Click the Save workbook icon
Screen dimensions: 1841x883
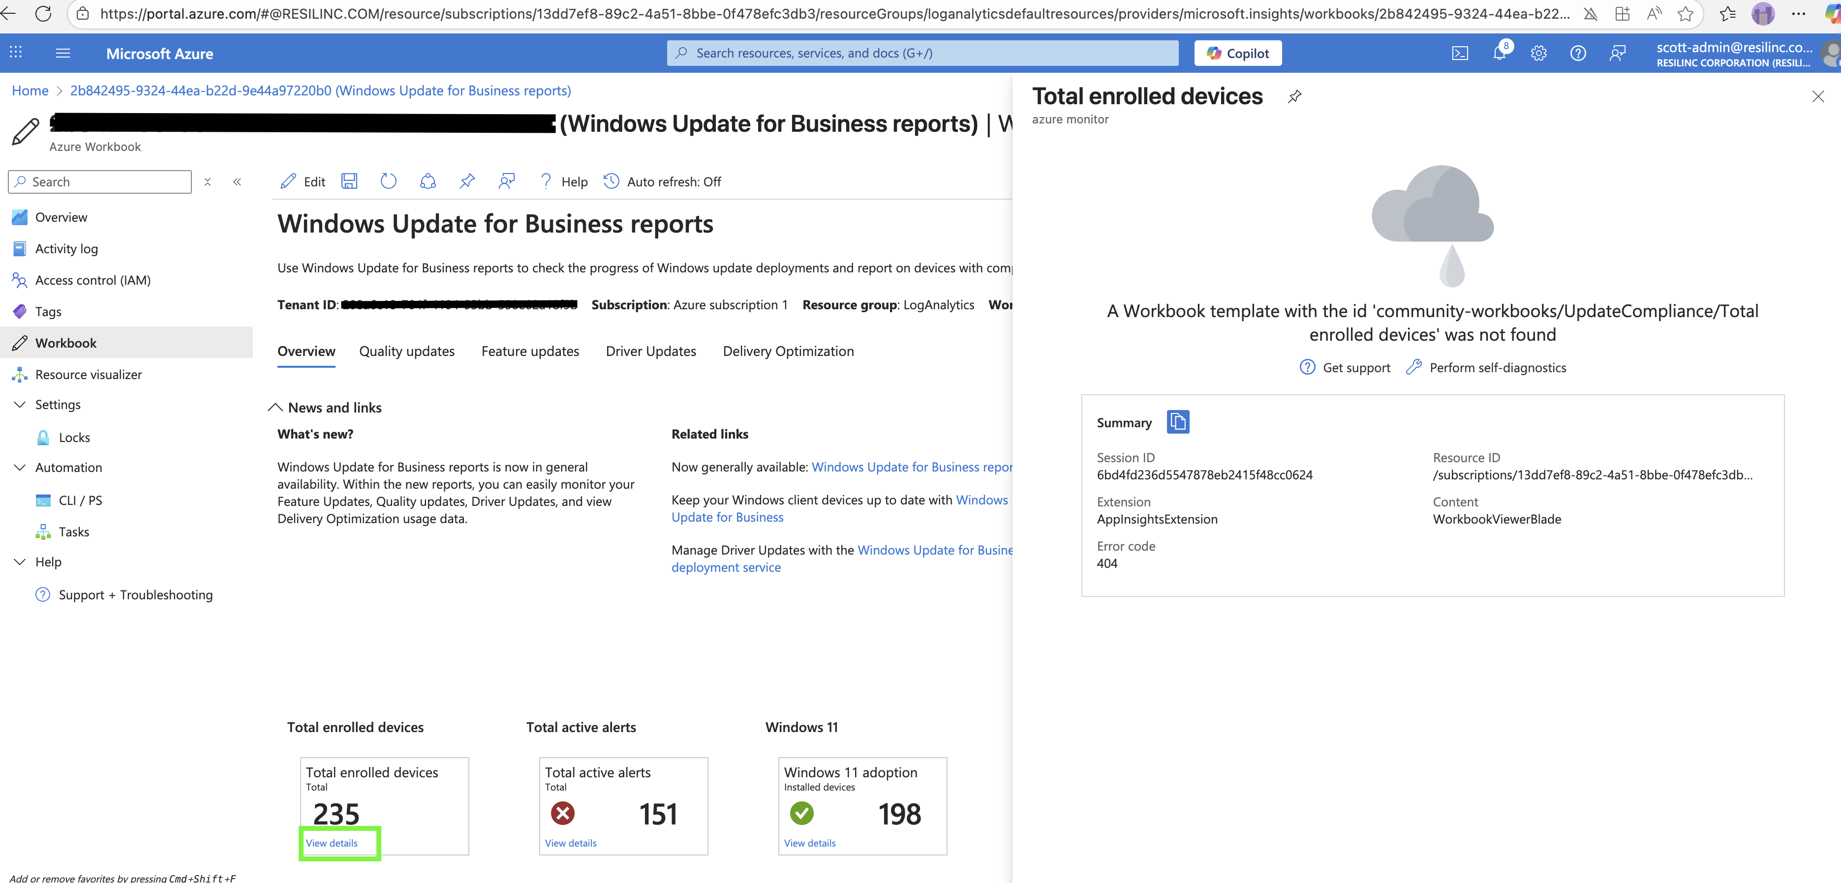pyautogui.click(x=349, y=181)
